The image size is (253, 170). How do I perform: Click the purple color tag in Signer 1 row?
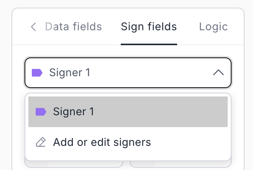(41, 112)
